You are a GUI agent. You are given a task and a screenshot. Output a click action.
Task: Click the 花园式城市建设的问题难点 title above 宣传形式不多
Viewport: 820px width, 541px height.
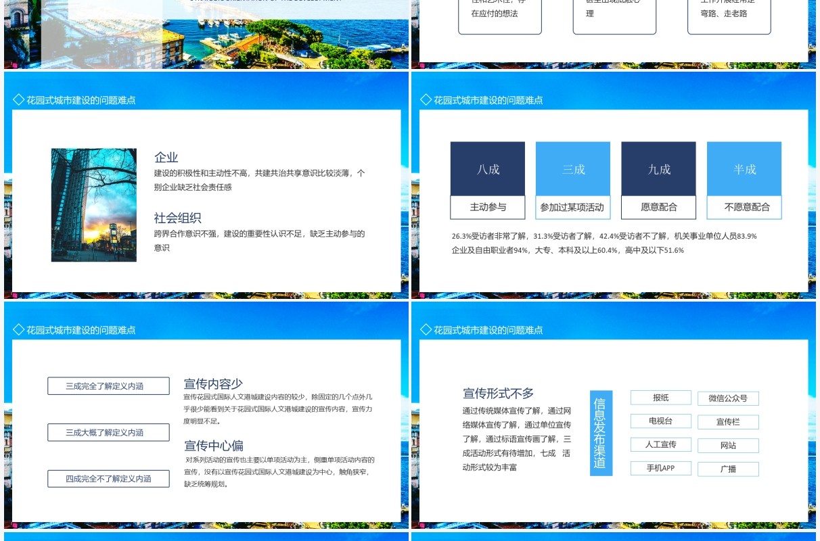(x=488, y=330)
